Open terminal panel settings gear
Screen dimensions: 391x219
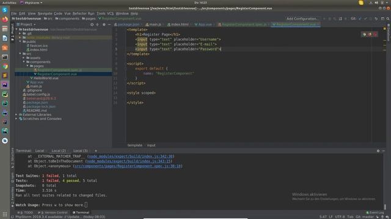pyautogui.click(x=378, y=151)
